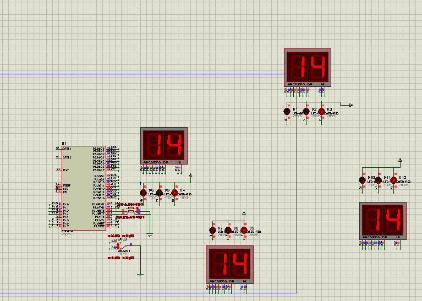
Task: Click the lit LED D9
Action: [x=244, y=230]
